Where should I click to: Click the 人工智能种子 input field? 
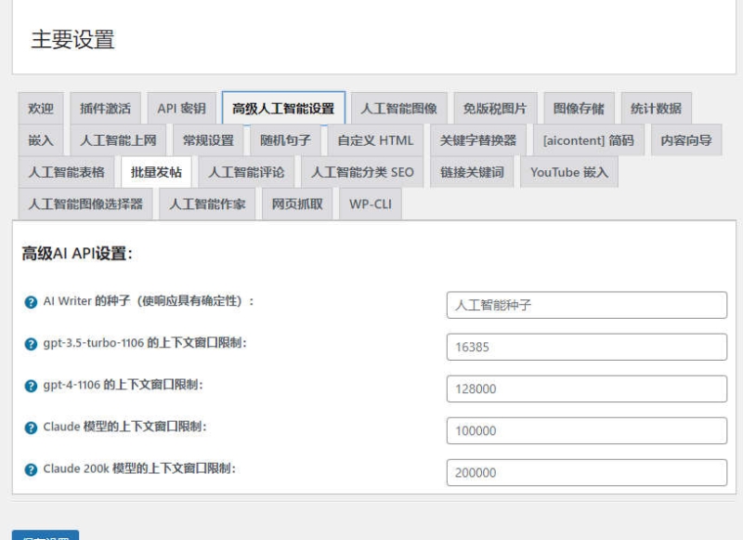point(587,305)
